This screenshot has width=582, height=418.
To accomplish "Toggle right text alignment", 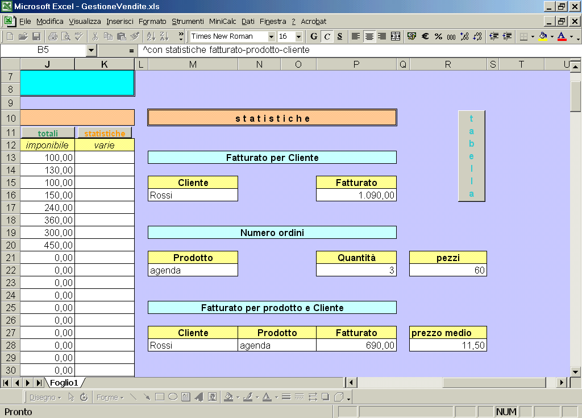I will [382, 36].
